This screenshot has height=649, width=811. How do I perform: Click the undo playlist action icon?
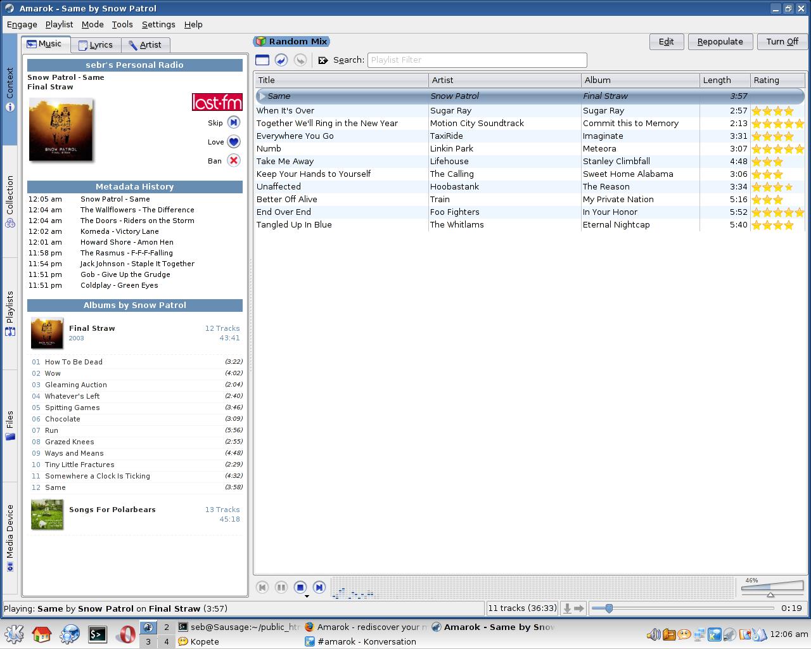281,60
